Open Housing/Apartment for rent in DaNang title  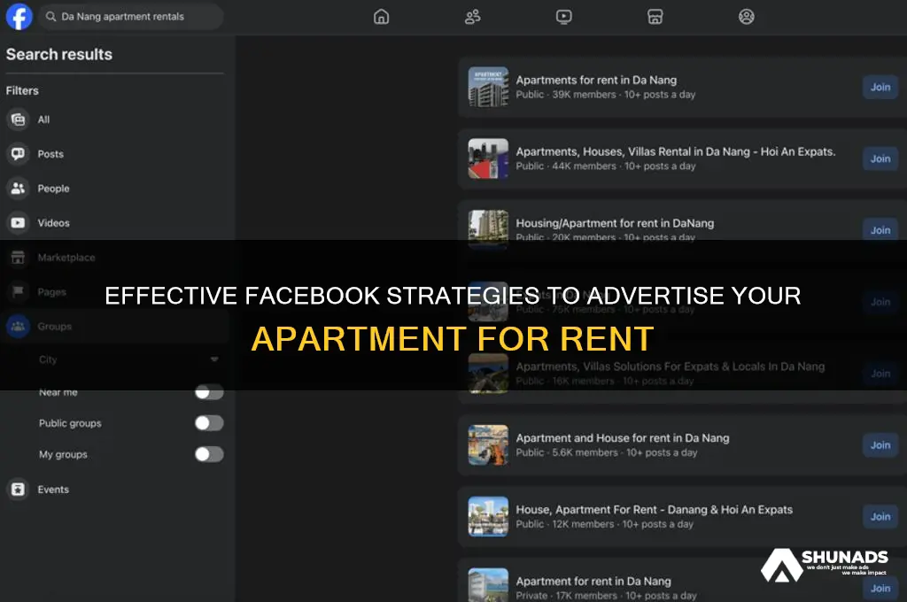[x=615, y=223]
